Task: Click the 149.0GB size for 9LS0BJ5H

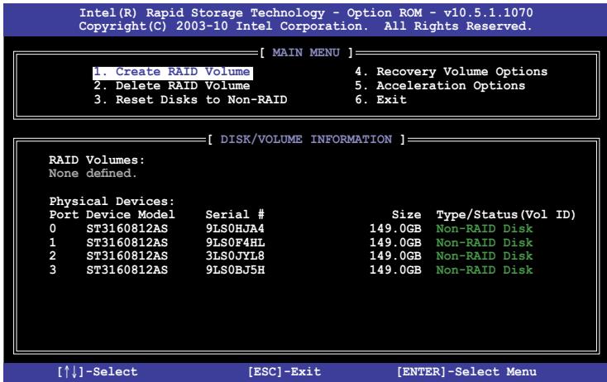Action: click(395, 270)
